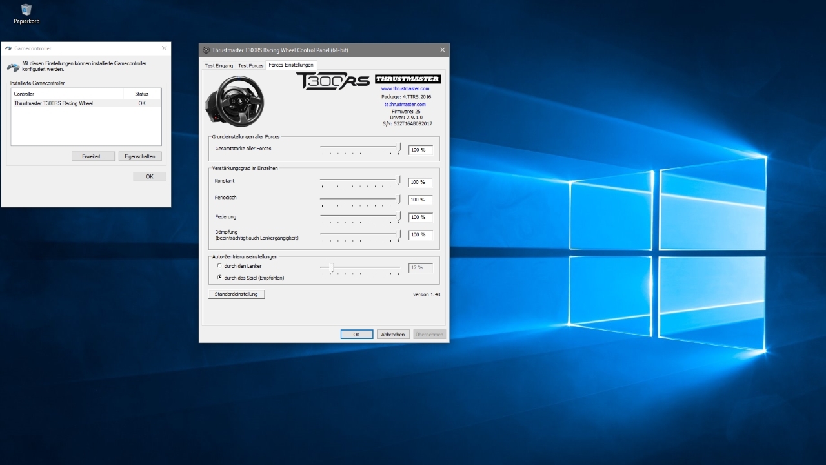Select 'durch das Spiel (Empfohlen)' radio option

[219, 278]
